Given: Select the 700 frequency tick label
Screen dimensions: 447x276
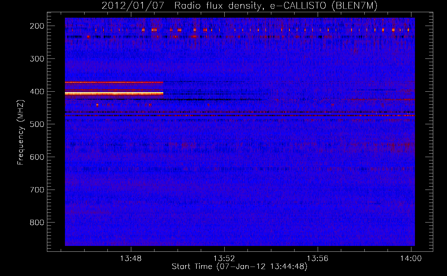Looking at the screenshot, I should click(x=37, y=190).
